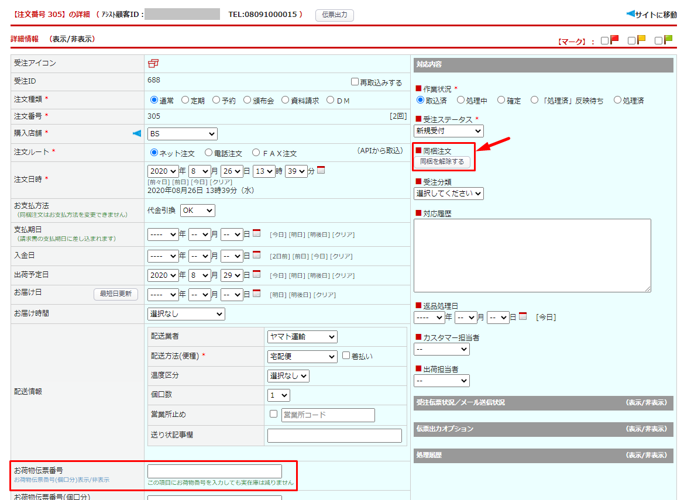Click the red order icon in 受注アイコン row

tap(153, 63)
